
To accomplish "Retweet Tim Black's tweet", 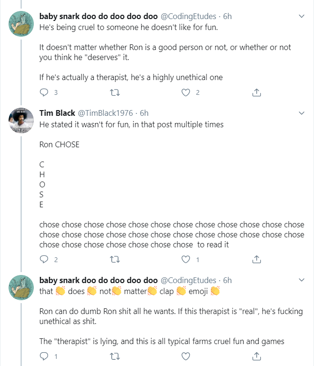I will click(x=115, y=259).
